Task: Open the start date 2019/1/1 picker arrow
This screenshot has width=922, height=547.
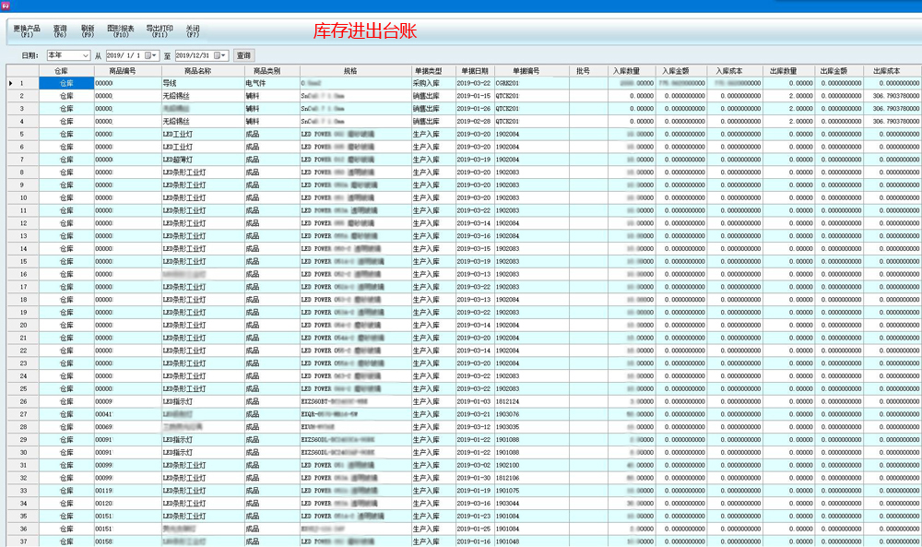Action: click(x=155, y=55)
